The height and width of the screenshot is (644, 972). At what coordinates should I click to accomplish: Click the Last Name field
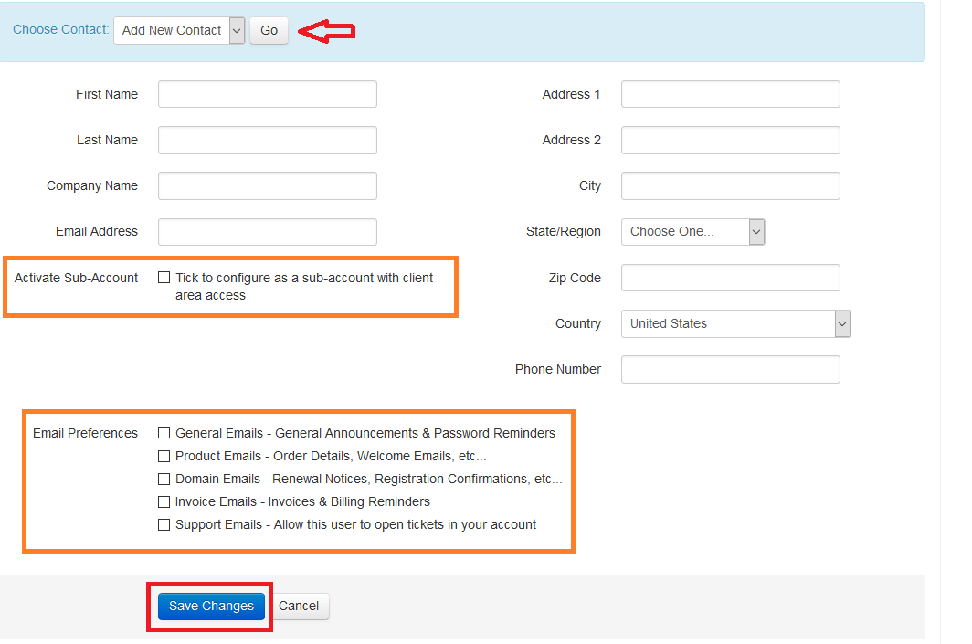click(x=267, y=140)
